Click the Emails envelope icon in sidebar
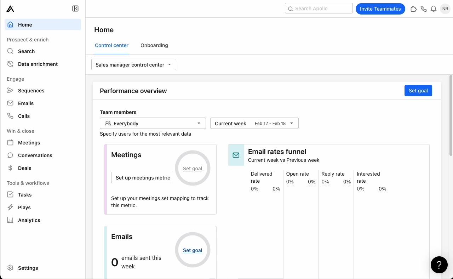The image size is (453, 279). coord(10,103)
